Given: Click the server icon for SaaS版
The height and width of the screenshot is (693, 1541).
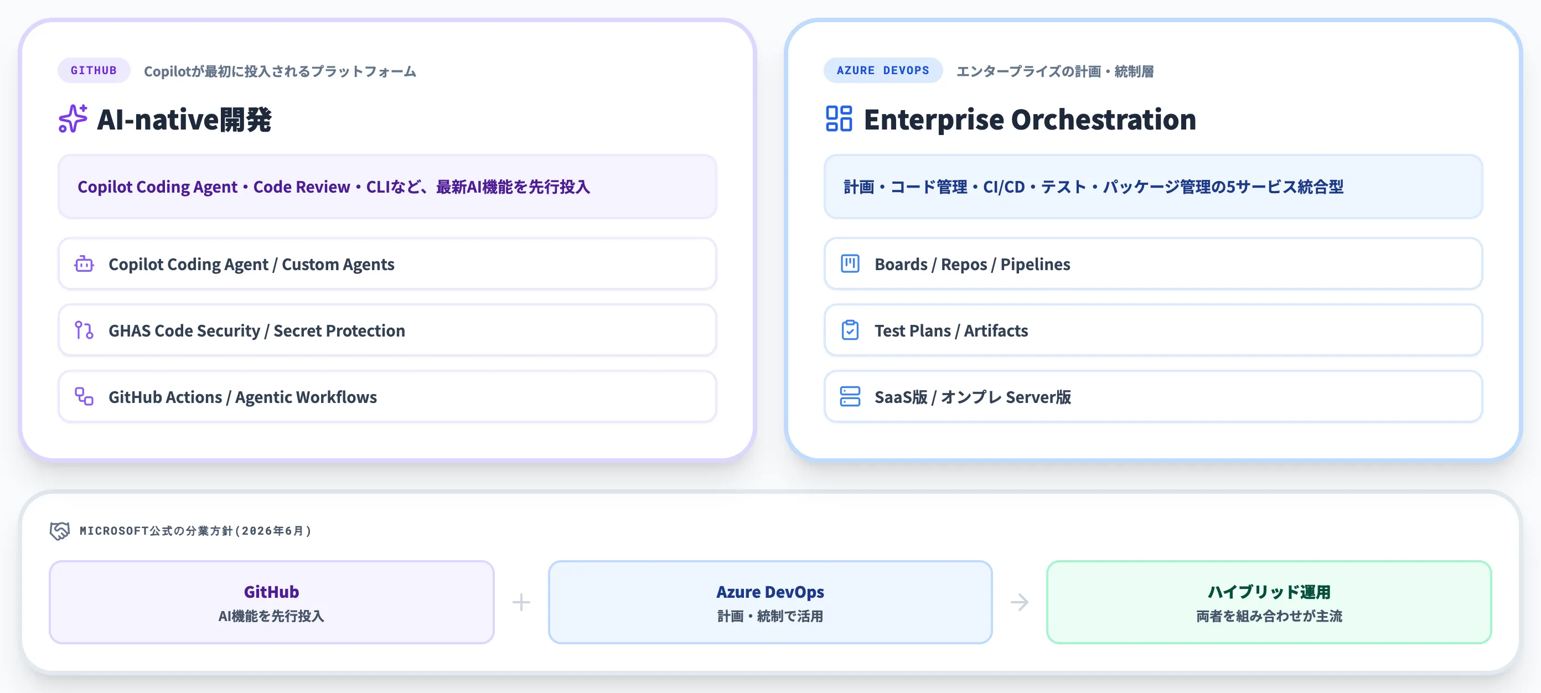Looking at the screenshot, I should pyautogui.click(x=850, y=397).
